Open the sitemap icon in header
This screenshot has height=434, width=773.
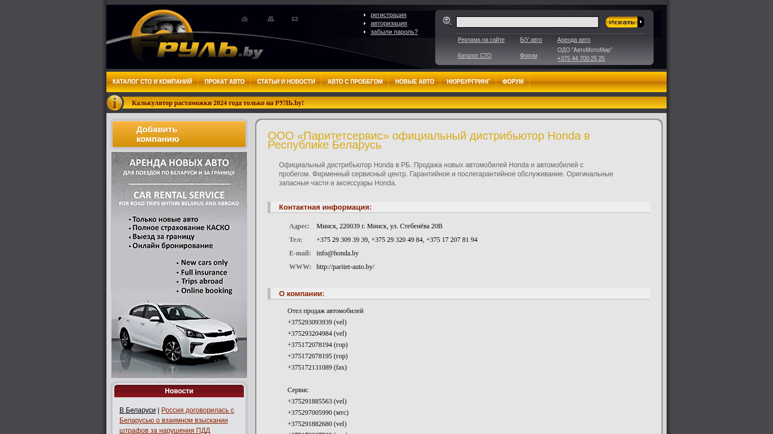(x=270, y=19)
